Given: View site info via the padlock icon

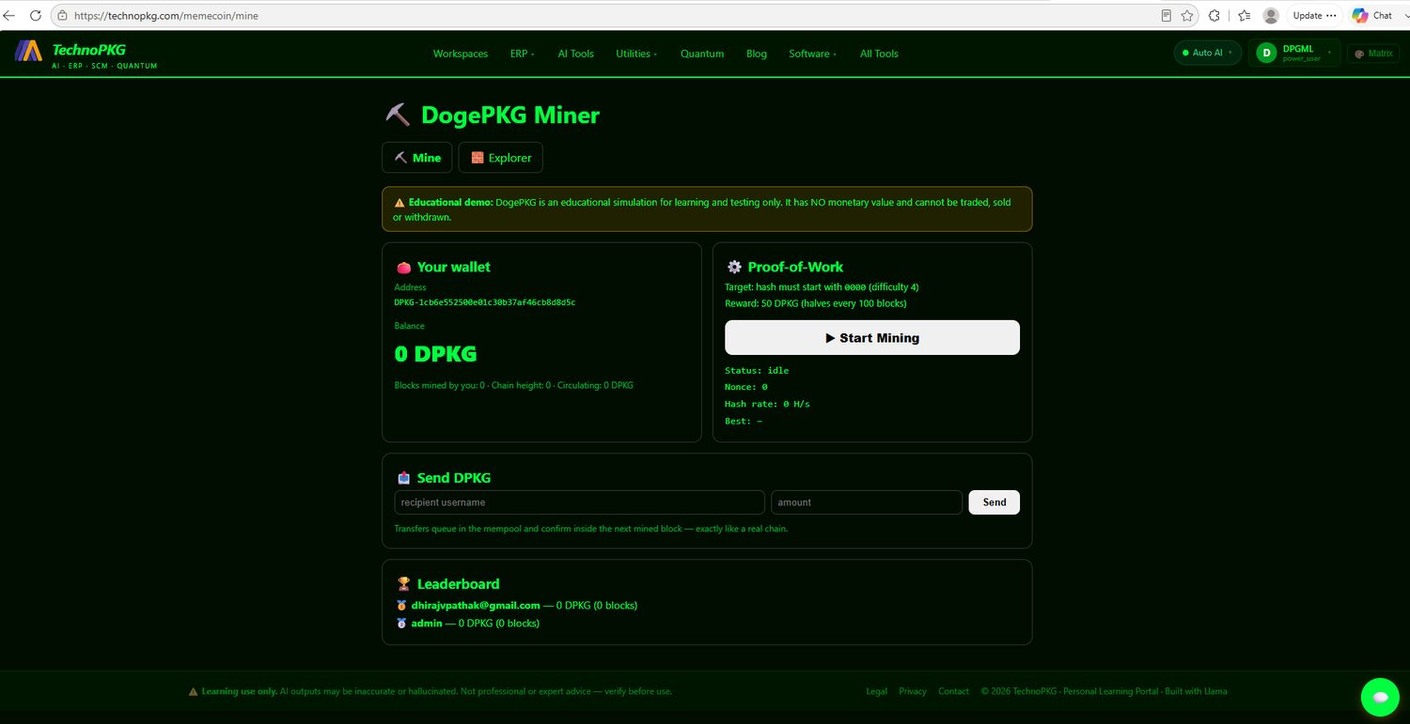Looking at the screenshot, I should point(61,15).
